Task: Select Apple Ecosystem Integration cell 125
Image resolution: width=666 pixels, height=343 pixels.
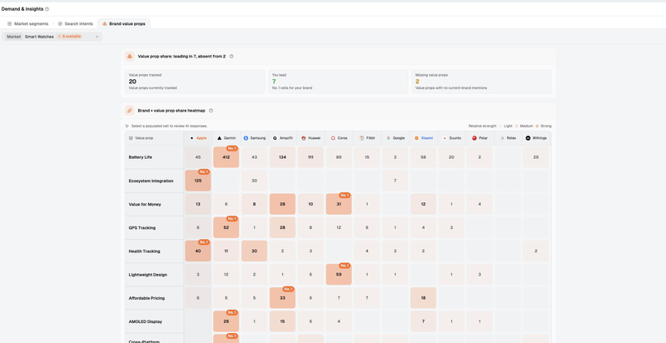Action: (198, 181)
